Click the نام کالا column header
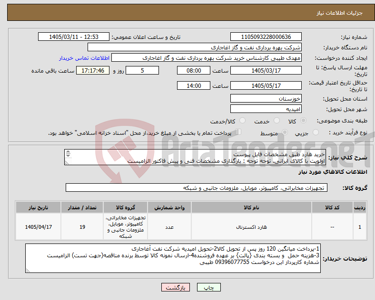The width and height of the screenshot is (375, 300). click(251, 207)
